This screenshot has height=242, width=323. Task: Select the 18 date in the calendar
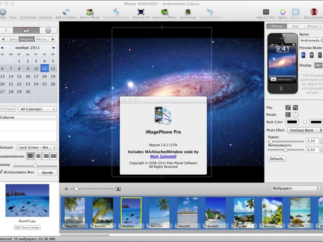(44, 76)
